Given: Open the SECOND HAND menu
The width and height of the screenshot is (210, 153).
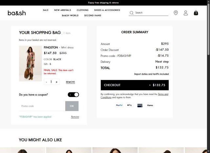Looking at the screenshot, I should pos(93,15).
